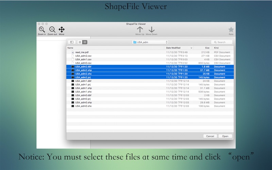The height and width of the screenshot is (170, 272).
Task: Toggle the sidebar view button
Action: (72, 42)
